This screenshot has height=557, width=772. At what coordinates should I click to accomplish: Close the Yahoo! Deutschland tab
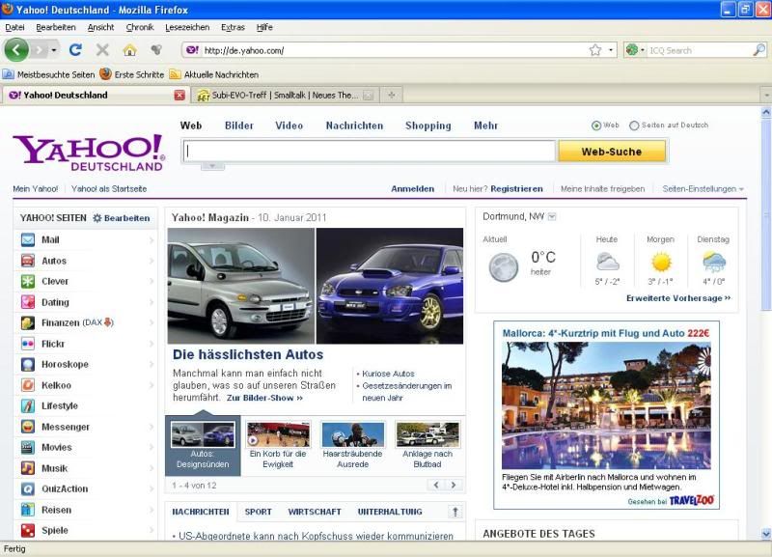(179, 95)
